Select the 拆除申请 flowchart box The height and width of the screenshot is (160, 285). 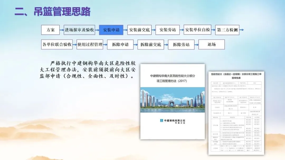click(x=120, y=44)
